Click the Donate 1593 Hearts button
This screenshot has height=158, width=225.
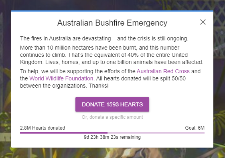(112, 104)
